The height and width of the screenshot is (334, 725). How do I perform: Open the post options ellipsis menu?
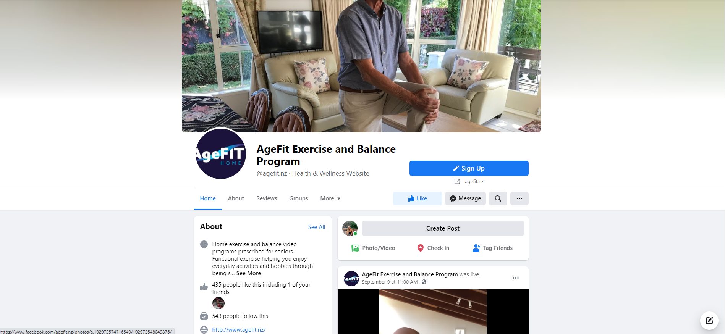(x=515, y=278)
